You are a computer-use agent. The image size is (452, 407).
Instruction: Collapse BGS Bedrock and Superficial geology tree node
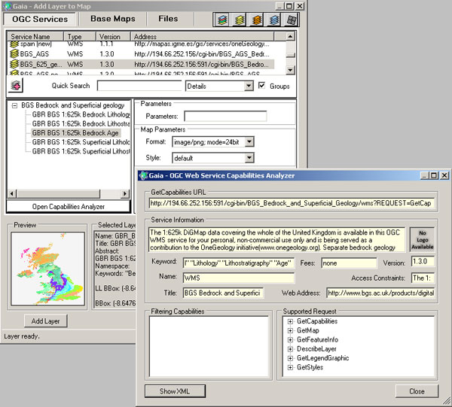tap(14, 105)
